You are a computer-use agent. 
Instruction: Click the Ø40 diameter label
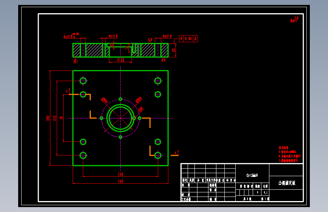104,100
